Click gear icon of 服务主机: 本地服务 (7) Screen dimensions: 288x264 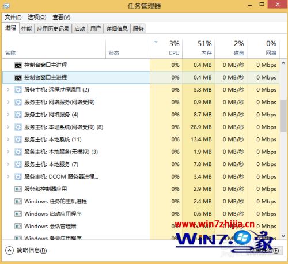tap(18, 164)
